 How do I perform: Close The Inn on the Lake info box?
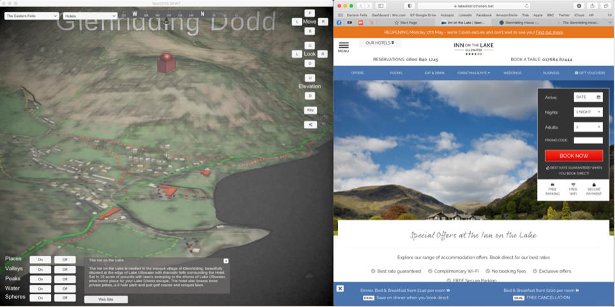(x=226, y=261)
